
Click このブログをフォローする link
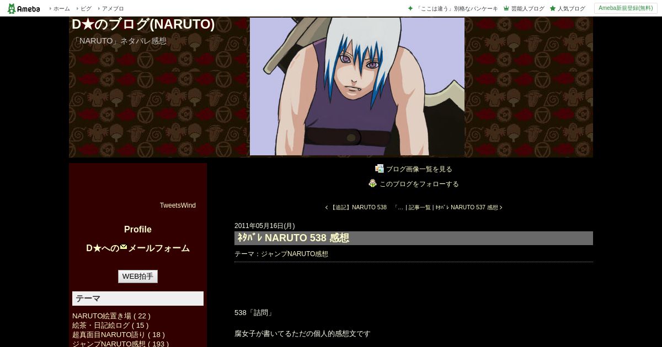pos(419,184)
